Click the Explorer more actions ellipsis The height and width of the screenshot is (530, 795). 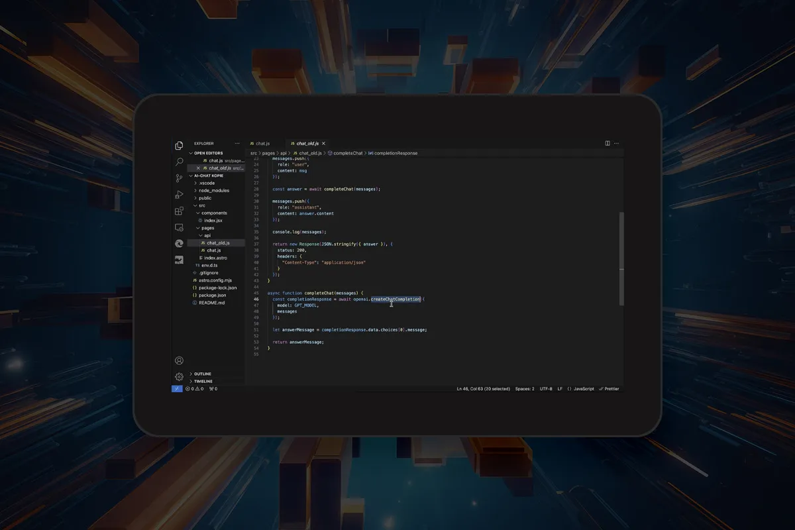click(237, 143)
